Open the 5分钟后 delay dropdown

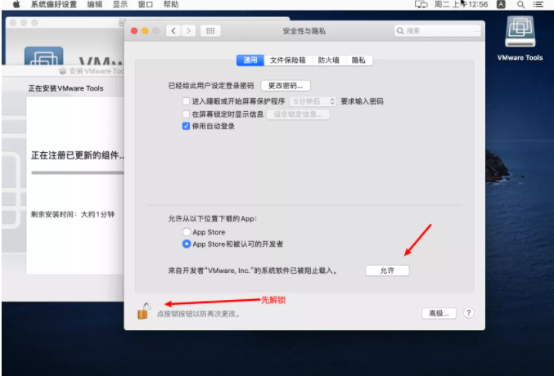click(x=313, y=101)
